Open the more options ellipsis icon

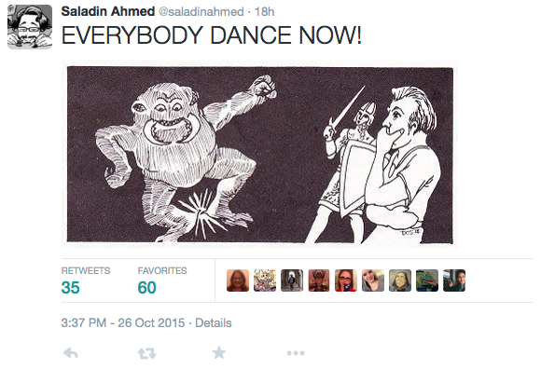click(x=296, y=353)
